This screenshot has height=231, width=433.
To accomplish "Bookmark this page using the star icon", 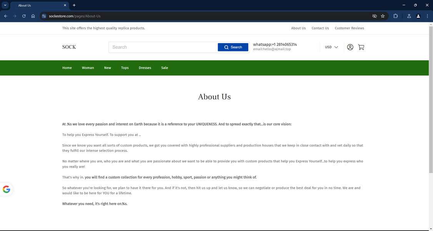I will click(383, 16).
